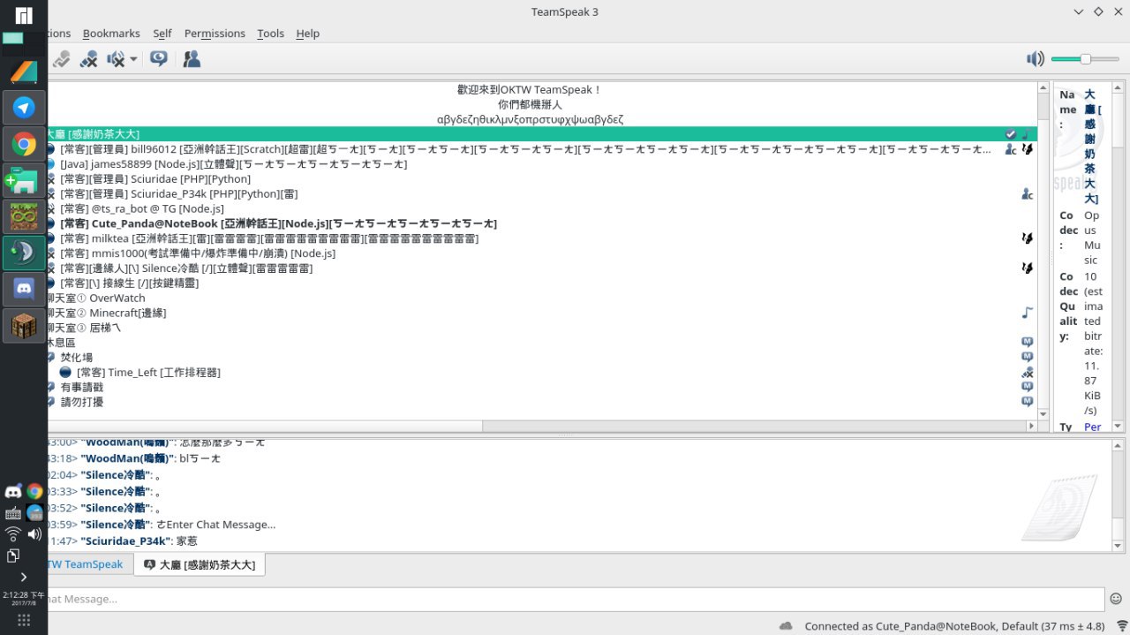
Task: Mute speakers with the toolbar speaker icon
Action: [x=116, y=59]
